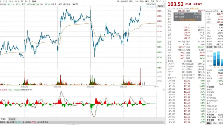The height and width of the screenshot is (125, 223).
Task: Click the small minus box beside the 2026/07/09 date label
Action: click(x=164, y=4)
